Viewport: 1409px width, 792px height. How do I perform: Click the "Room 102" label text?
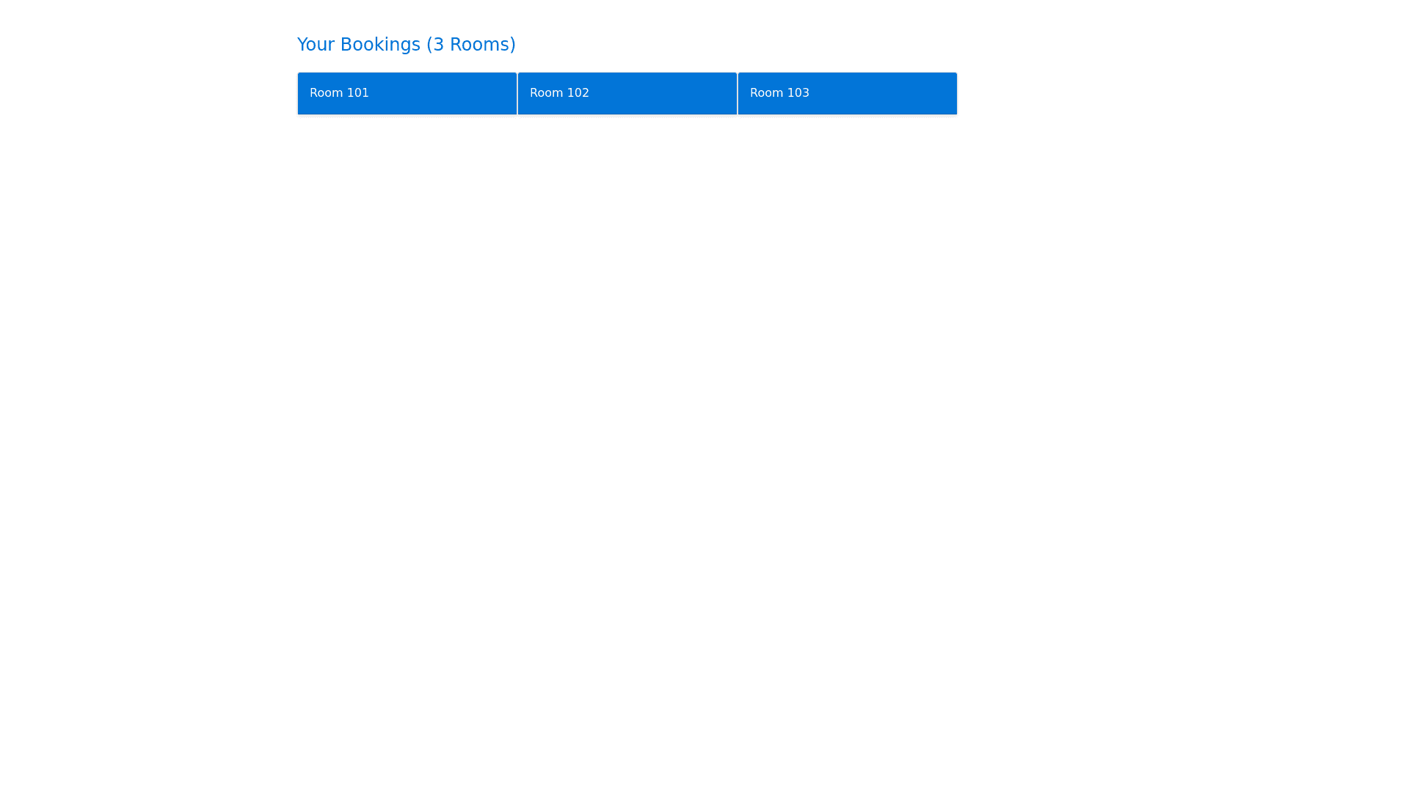(559, 93)
